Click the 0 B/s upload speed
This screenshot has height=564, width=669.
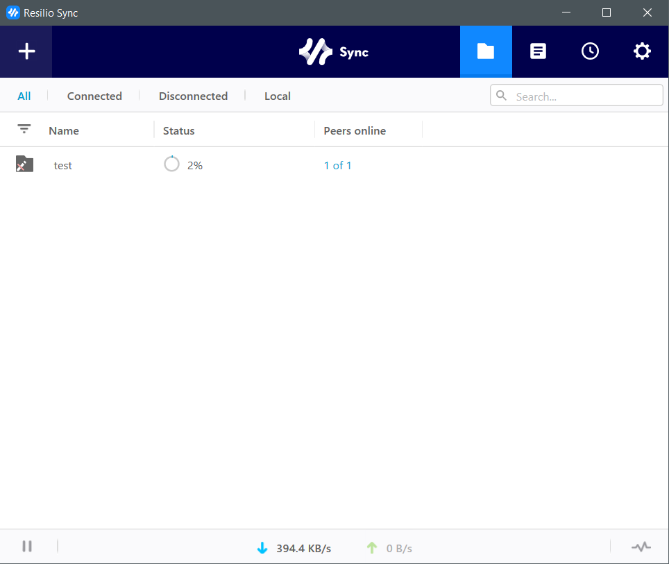tap(399, 549)
